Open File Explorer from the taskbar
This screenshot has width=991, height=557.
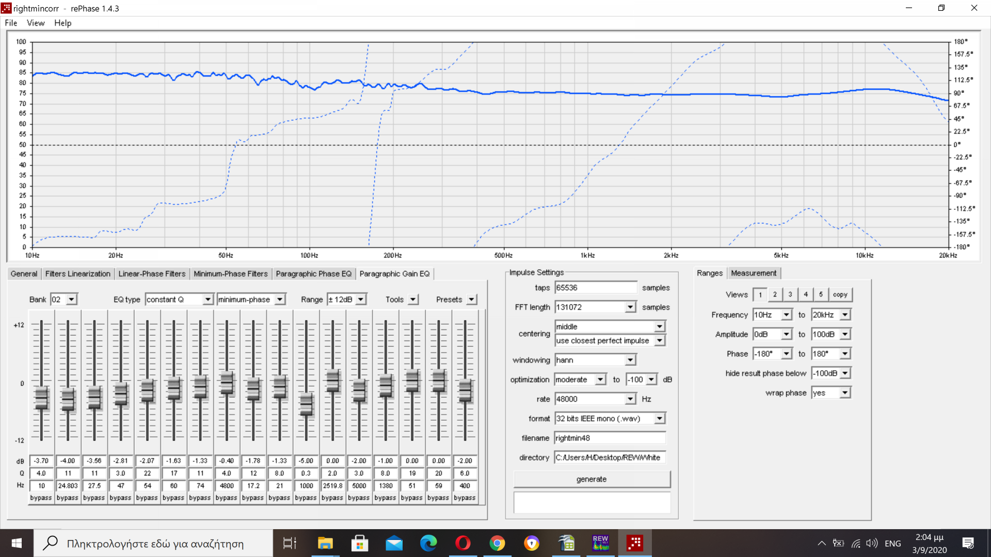325,543
